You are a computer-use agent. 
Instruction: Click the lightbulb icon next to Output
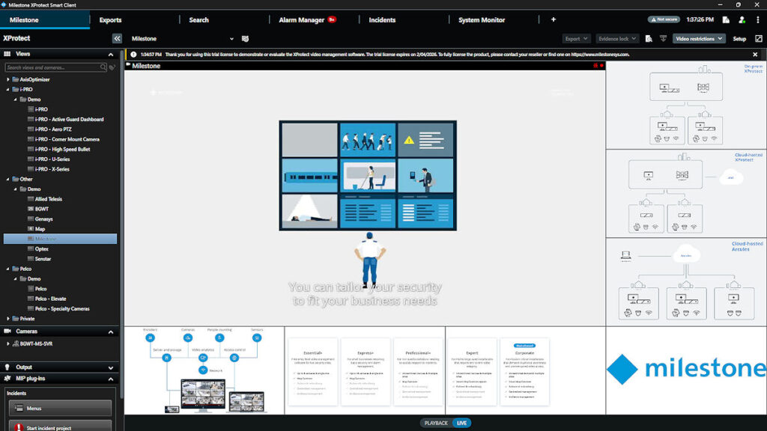pyautogui.click(x=7, y=367)
